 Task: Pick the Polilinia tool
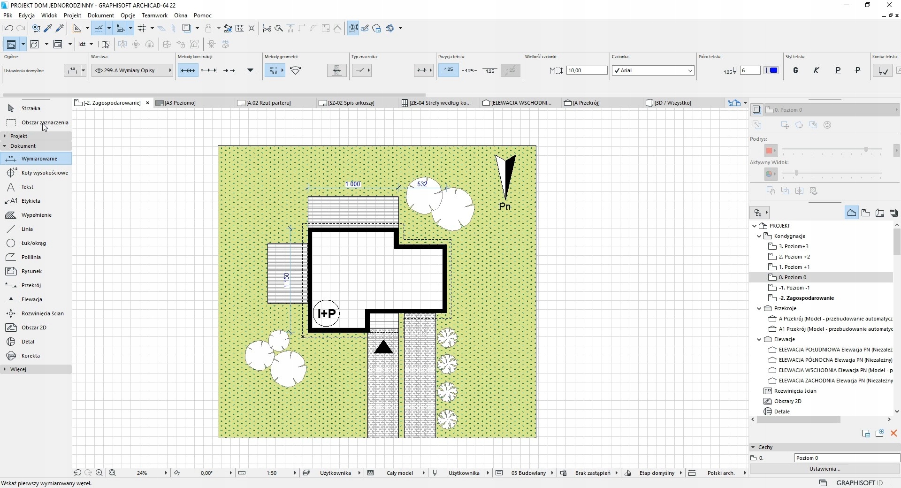click(31, 257)
